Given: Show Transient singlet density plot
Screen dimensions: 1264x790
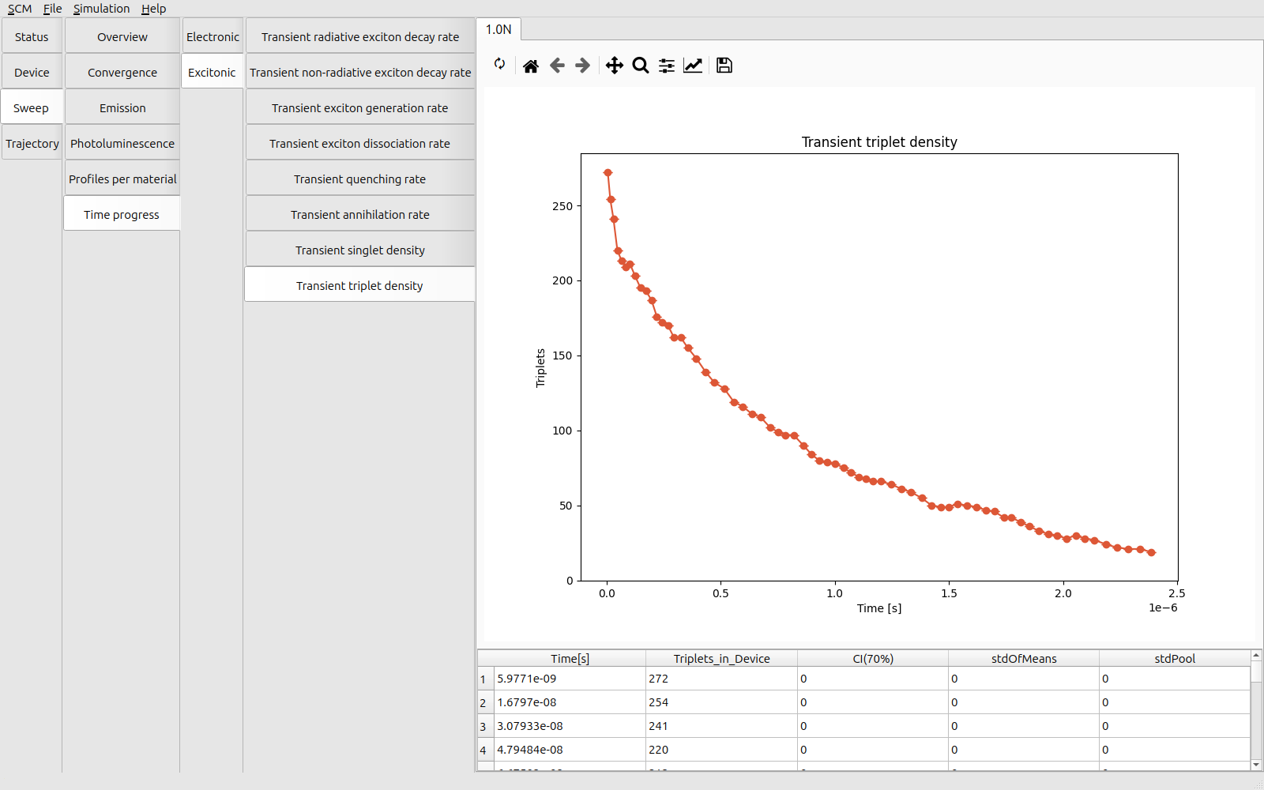Looking at the screenshot, I should [x=360, y=250].
